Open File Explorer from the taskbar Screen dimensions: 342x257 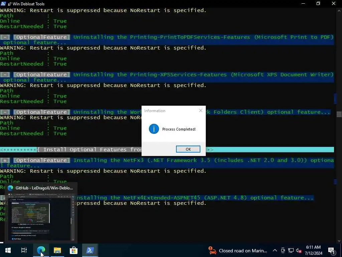pos(57,250)
